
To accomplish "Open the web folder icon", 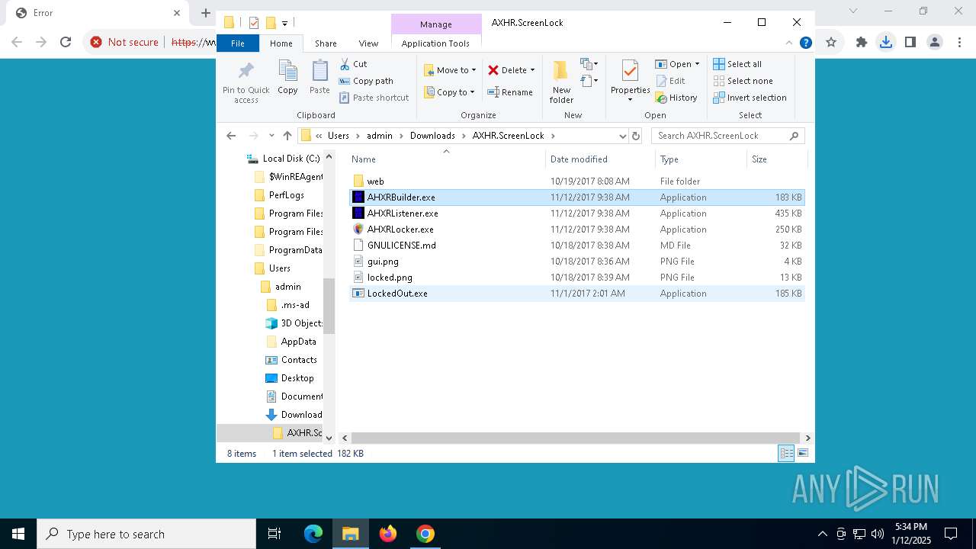I will [x=358, y=181].
